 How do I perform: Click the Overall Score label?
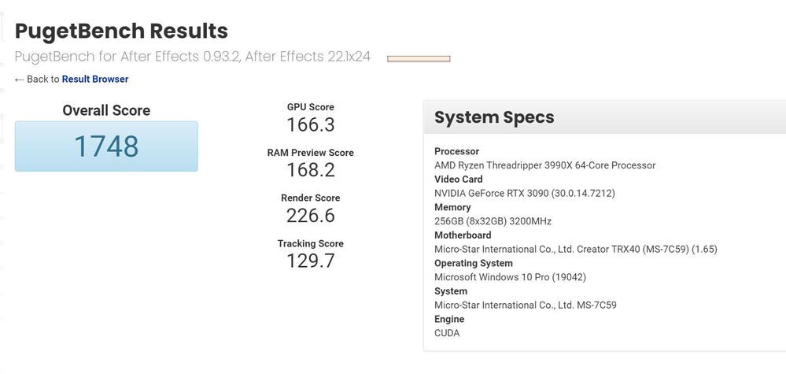point(106,110)
